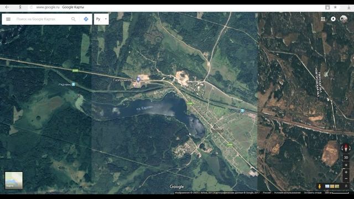Screen dimensions: 354x199
Task: Click the tab panel icon beside the star
Action: coord(327,7)
